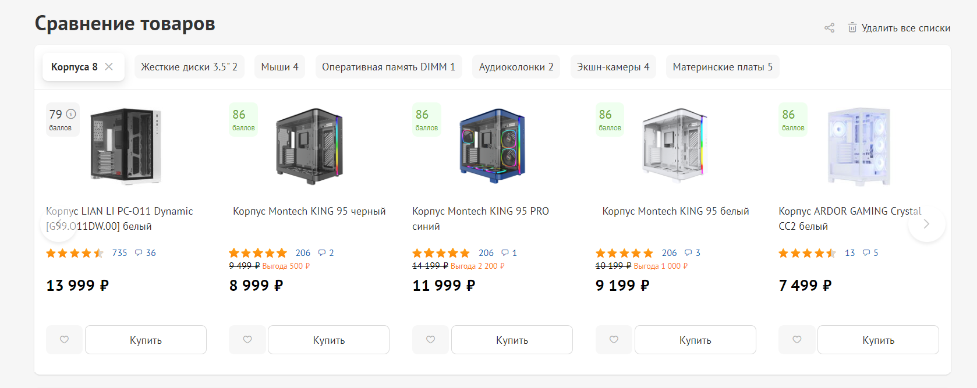Buy the ARDOR GAMING Crystal CC2 case
The height and width of the screenshot is (388, 977).
pyautogui.click(x=878, y=340)
